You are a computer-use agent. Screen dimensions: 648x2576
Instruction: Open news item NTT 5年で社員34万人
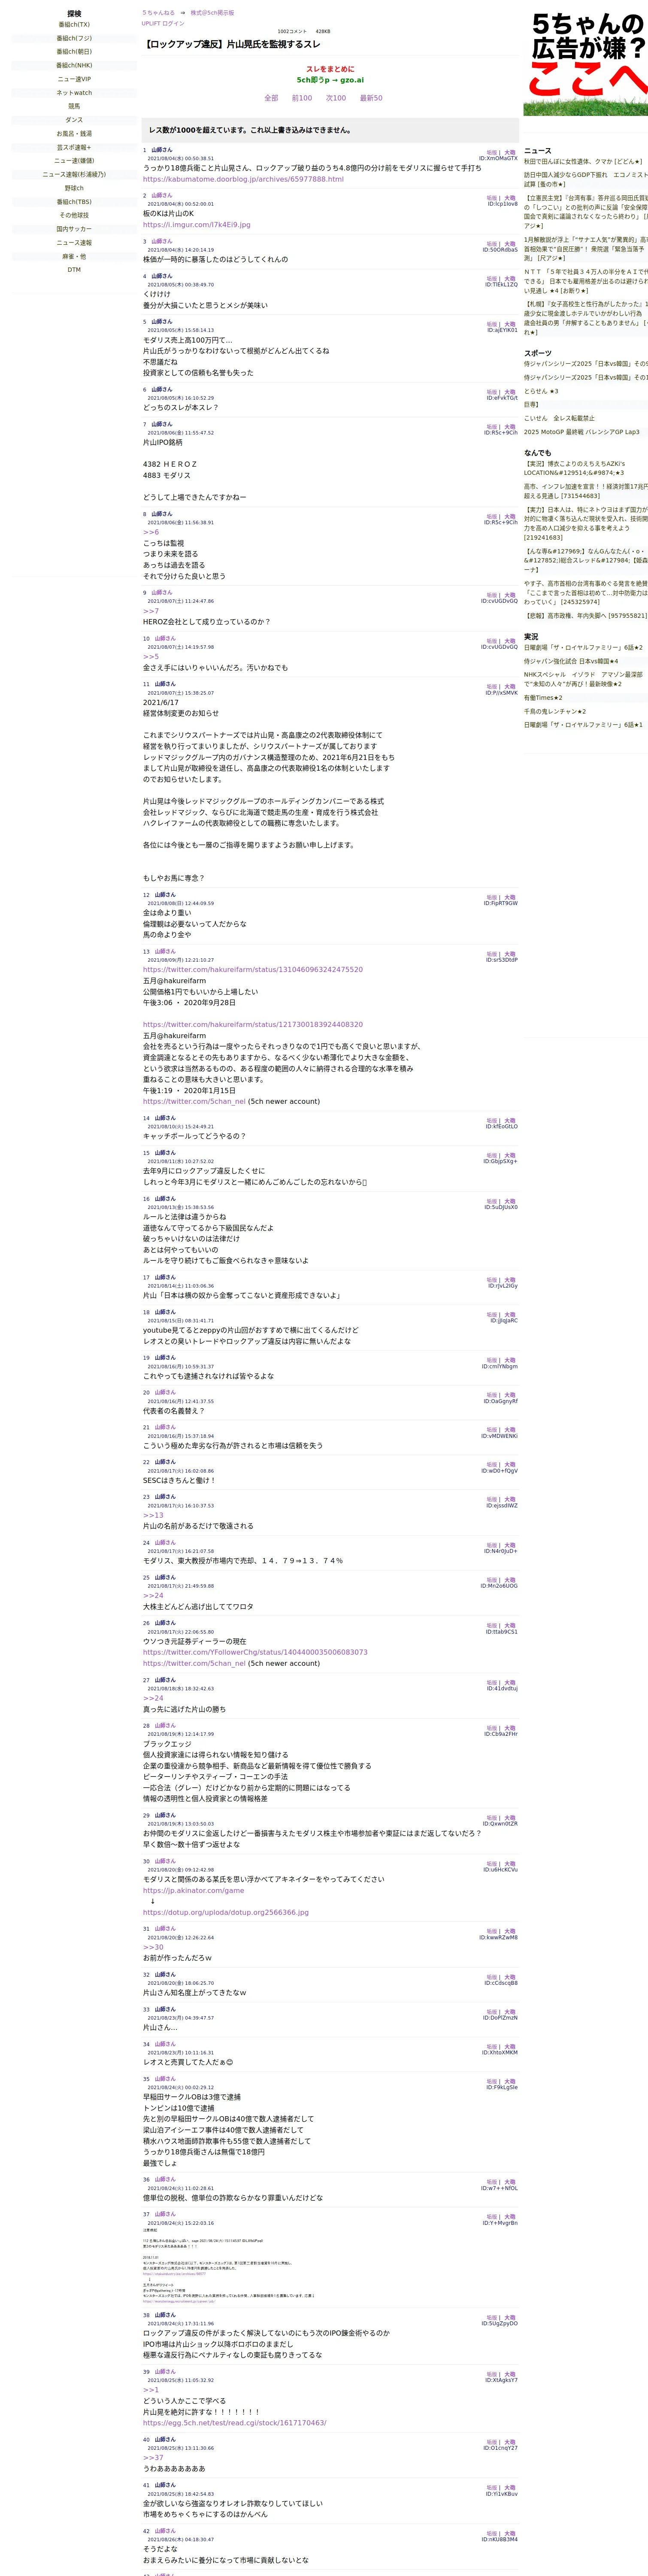tap(586, 281)
